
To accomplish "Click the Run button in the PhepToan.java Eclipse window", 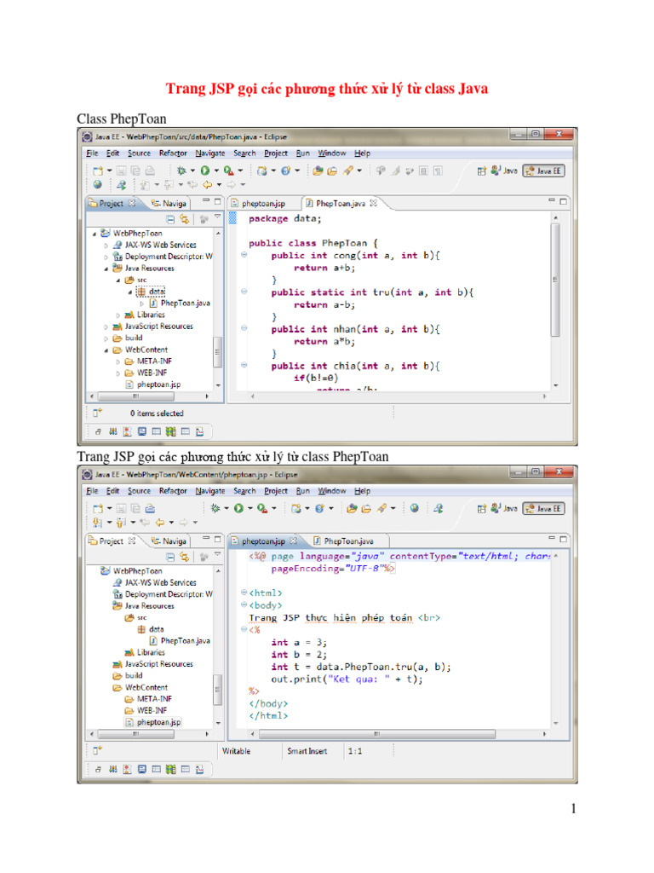I will [x=205, y=171].
